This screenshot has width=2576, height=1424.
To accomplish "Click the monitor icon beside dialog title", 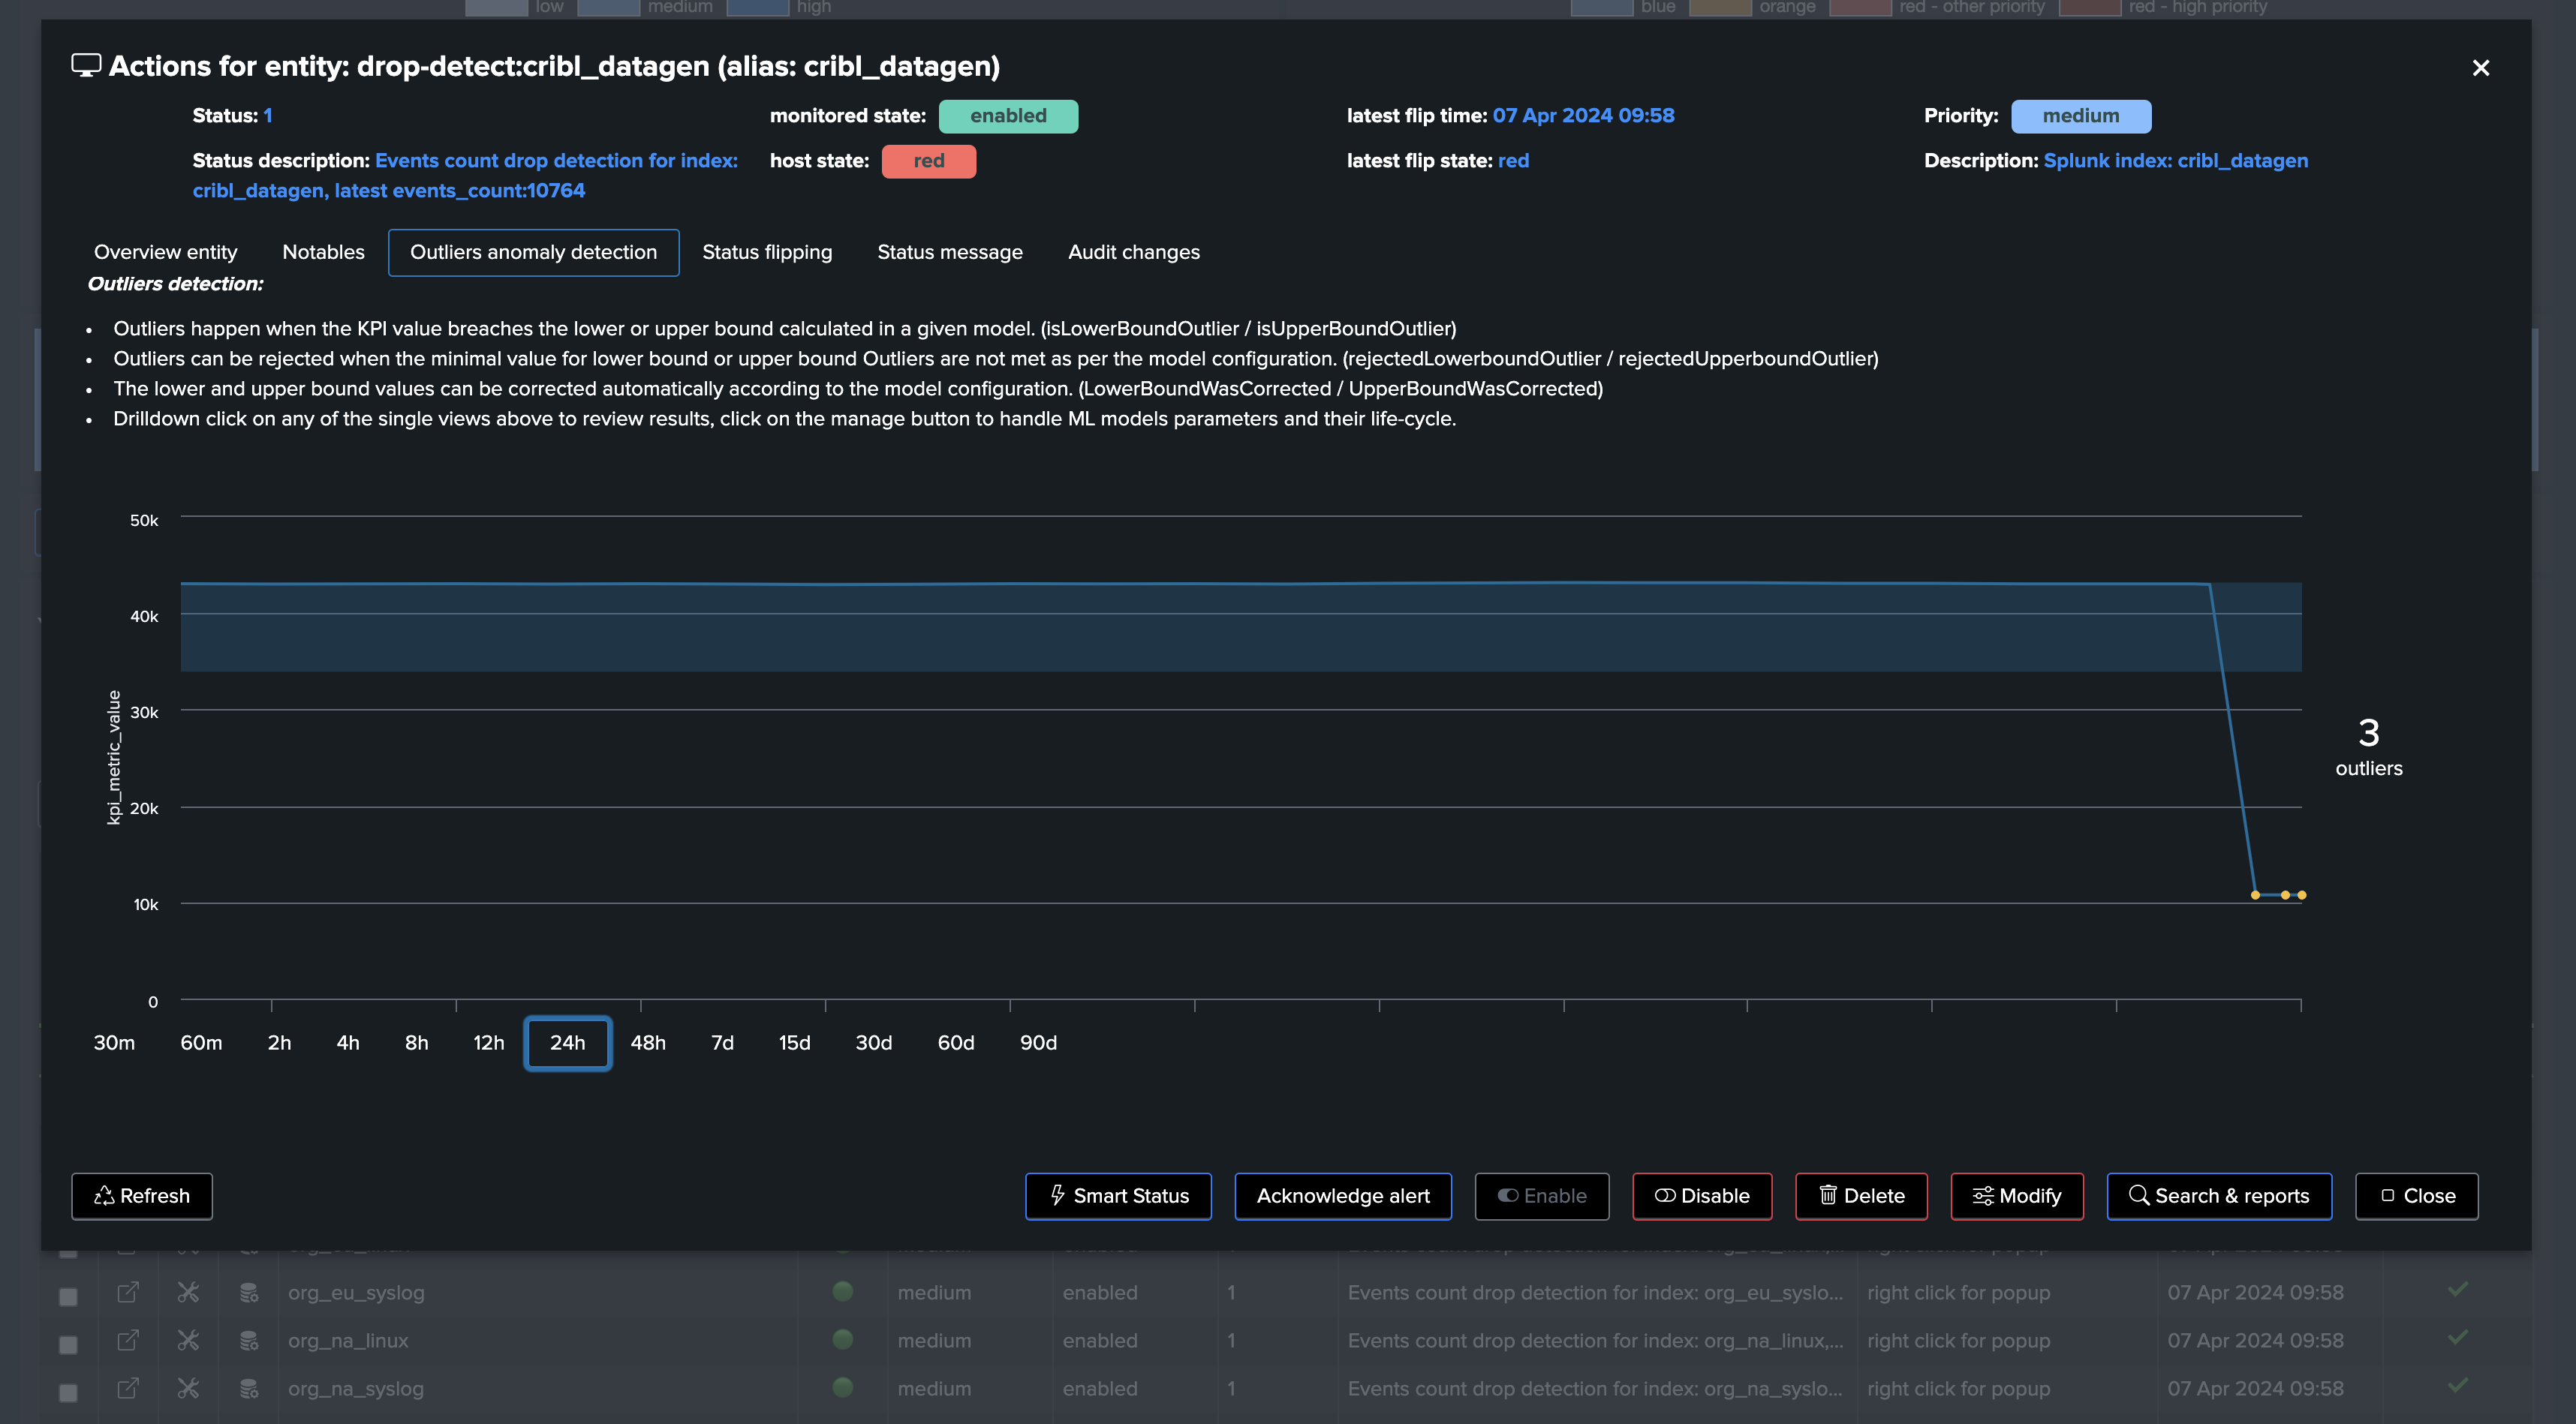I will coord(86,66).
